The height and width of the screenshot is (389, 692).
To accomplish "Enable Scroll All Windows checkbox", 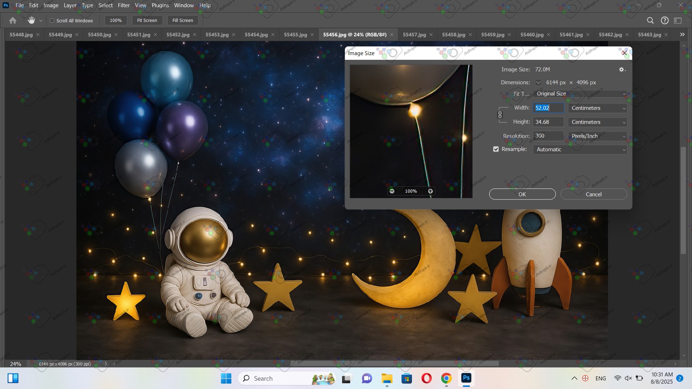I will click(x=52, y=21).
